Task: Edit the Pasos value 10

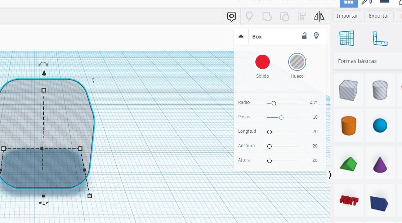Action: (x=315, y=117)
